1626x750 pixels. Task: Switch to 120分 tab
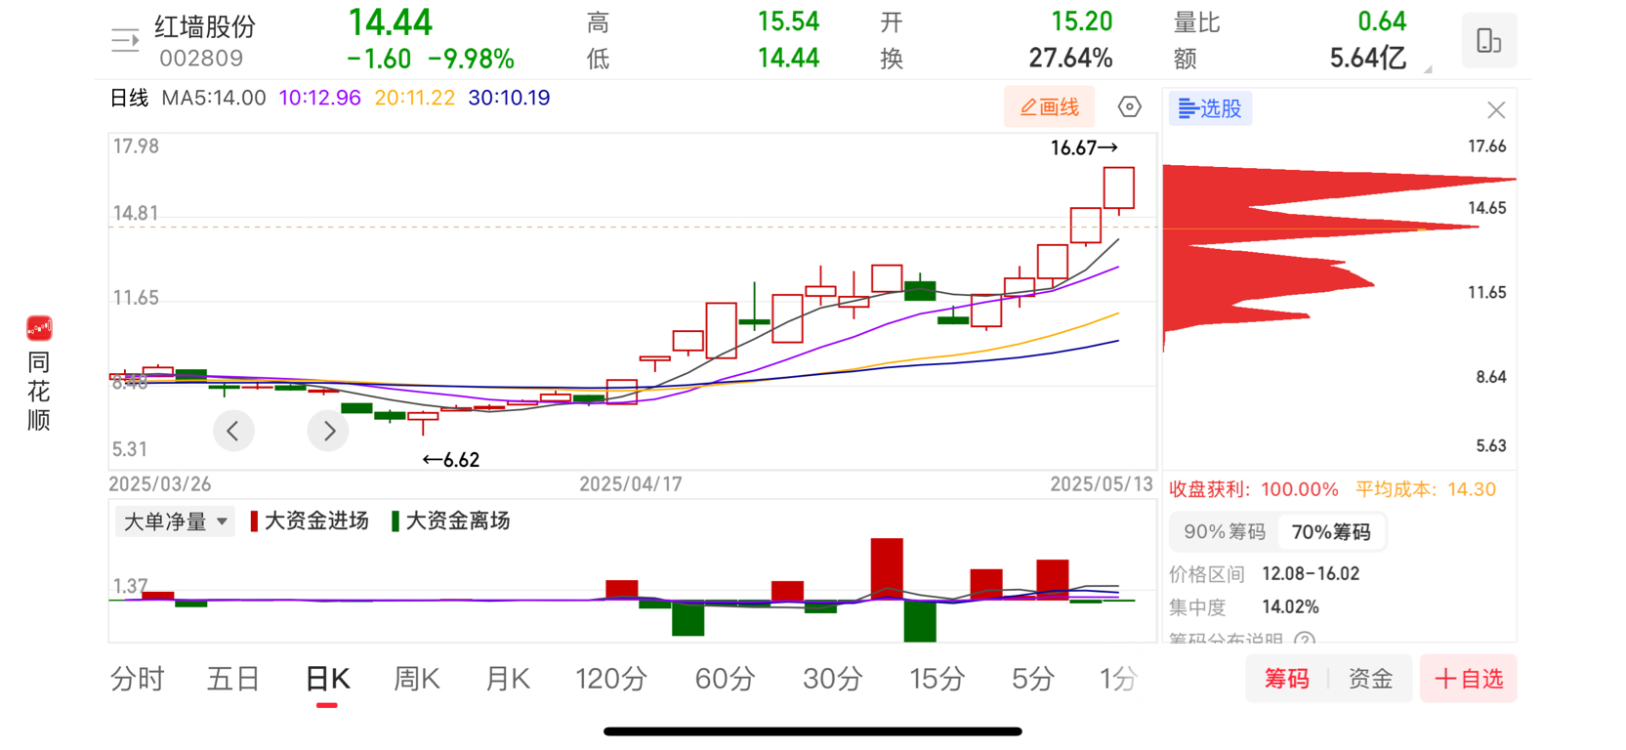click(611, 679)
